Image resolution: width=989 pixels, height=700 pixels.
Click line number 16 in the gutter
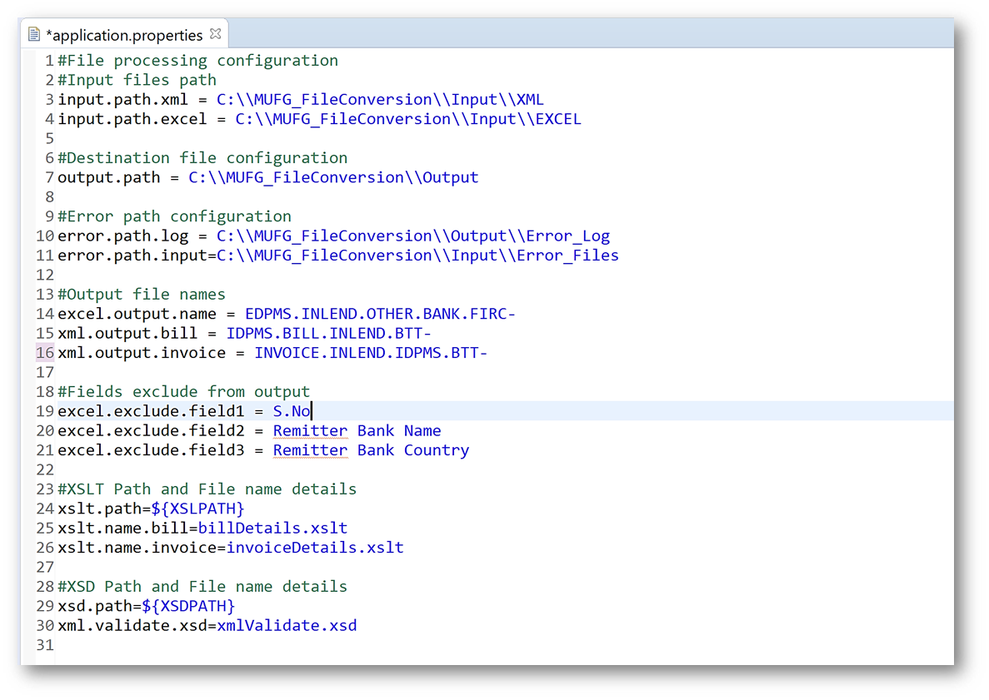[x=45, y=353]
